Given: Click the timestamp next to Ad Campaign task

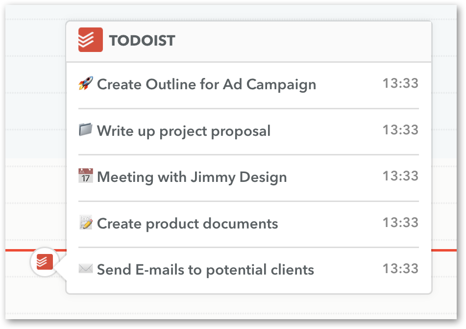Looking at the screenshot, I should pyautogui.click(x=402, y=83).
